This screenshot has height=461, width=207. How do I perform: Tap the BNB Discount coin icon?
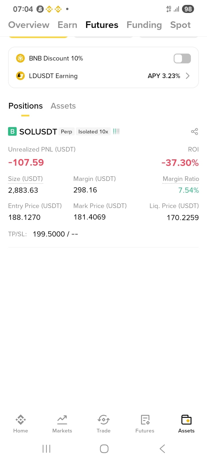(20, 58)
